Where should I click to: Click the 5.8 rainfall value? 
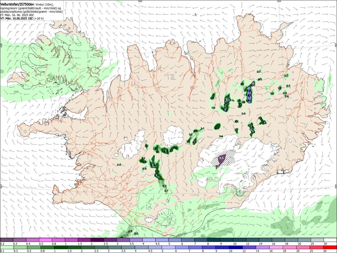[x=251, y=127]
